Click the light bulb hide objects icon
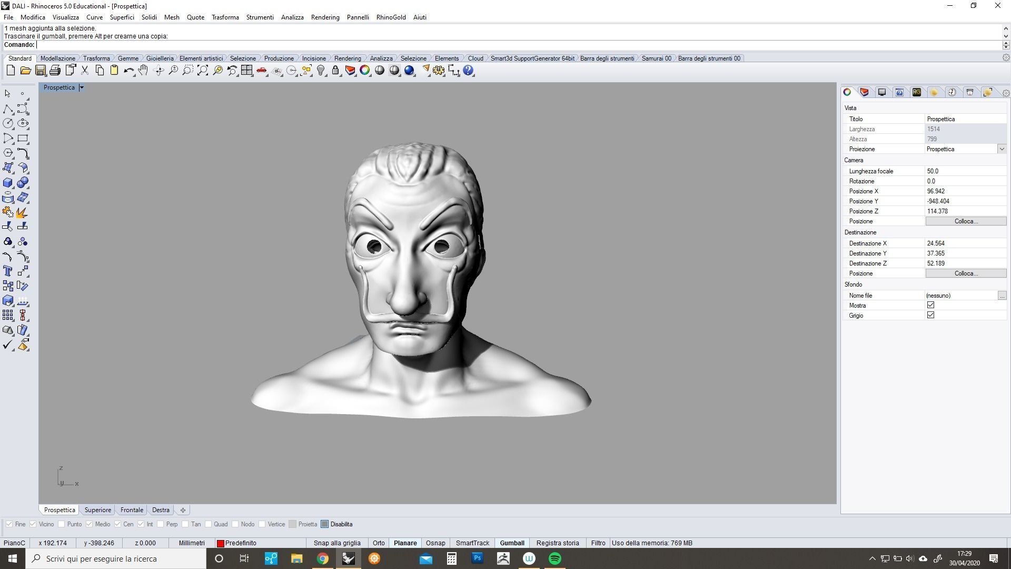 (321, 71)
